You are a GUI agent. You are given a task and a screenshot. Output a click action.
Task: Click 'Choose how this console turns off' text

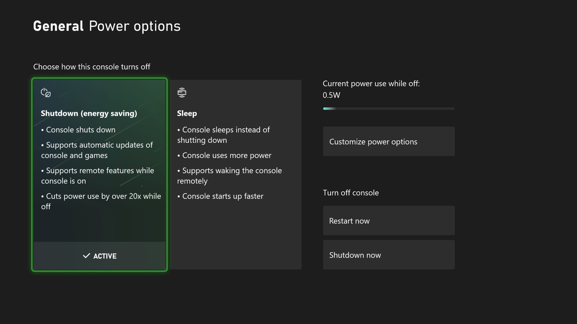tap(92, 67)
